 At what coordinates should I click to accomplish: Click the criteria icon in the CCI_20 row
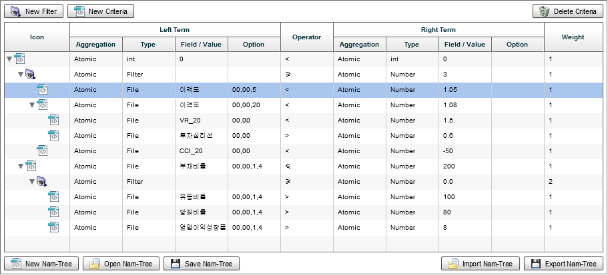tap(42, 150)
